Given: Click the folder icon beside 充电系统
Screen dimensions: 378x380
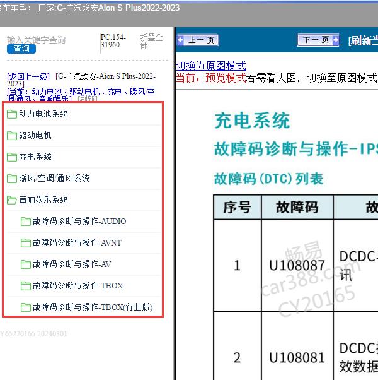Looking at the screenshot, I should [x=11, y=157].
